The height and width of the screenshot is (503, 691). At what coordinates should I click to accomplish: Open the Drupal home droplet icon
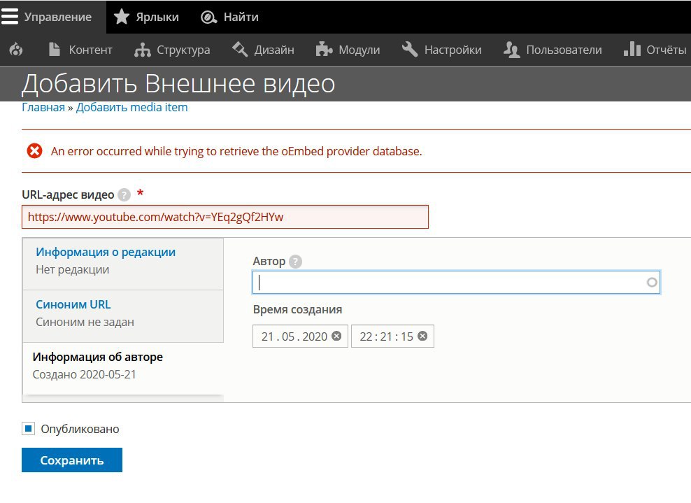click(x=16, y=50)
